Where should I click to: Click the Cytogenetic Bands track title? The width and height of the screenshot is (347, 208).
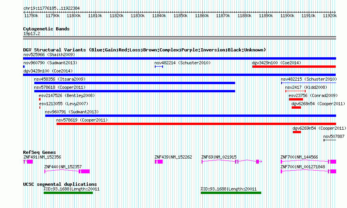pos(46,29)
